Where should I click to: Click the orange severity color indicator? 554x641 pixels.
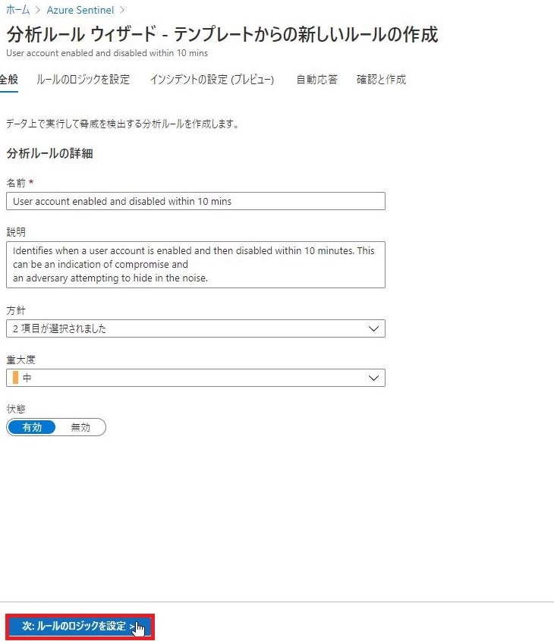17,378
